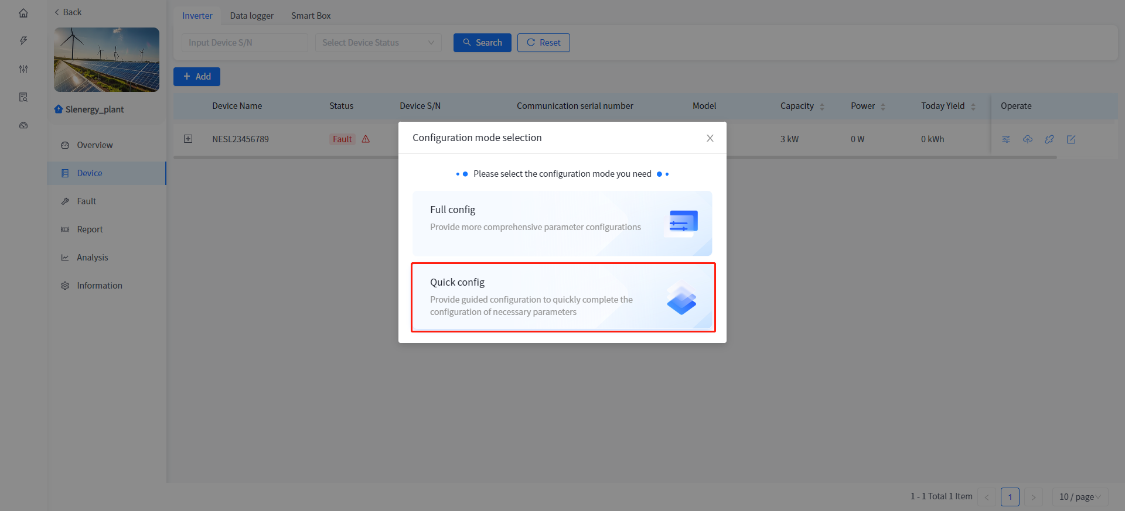This screenshot has height=511, width=1125.
Task: Sort the table by Capacity
Action: (x=821, y=107)
